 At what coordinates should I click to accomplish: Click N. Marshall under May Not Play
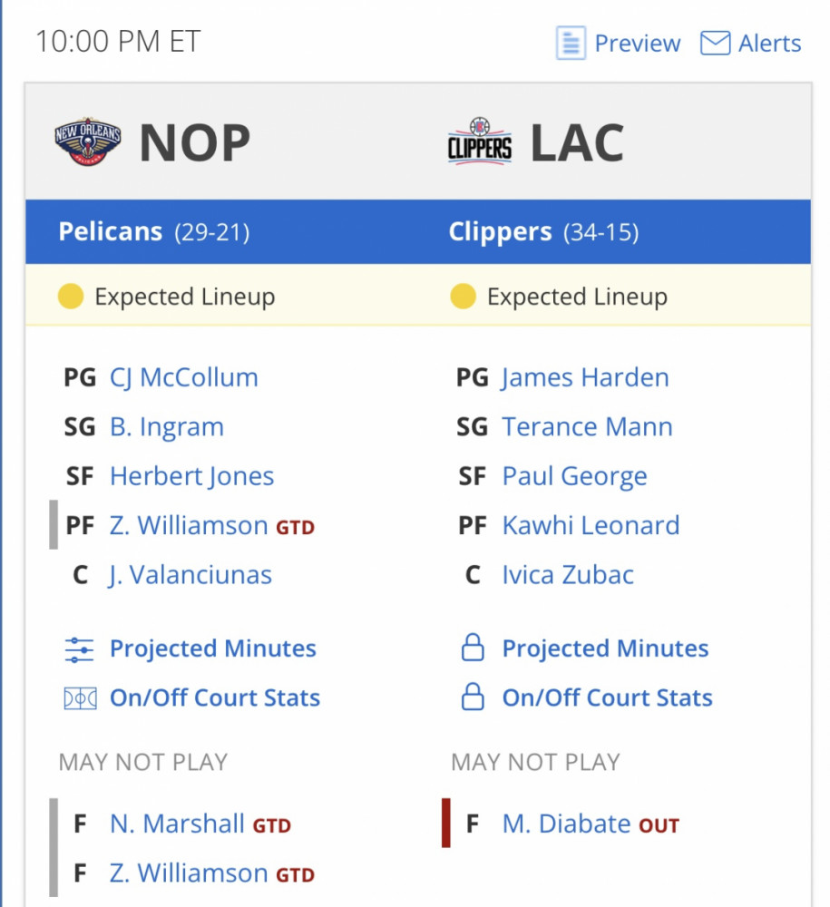tap(177, 824)
